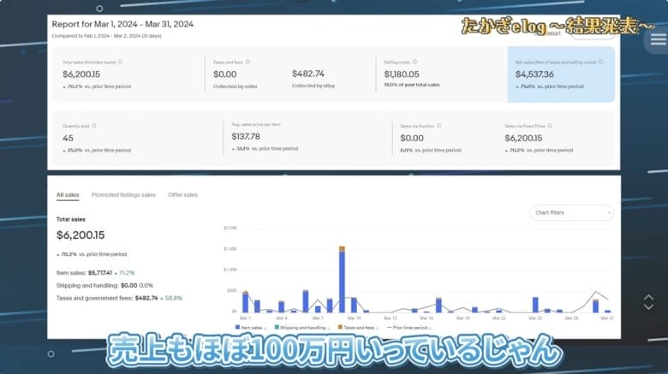Image resolution: width=668 pixels, height=374 pixels.
Task: Click the upward chevron arrow at right edge
Action: [648, 297]
